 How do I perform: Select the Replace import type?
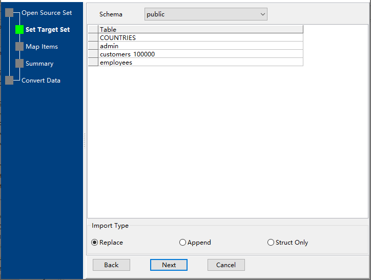tap(95, 243)
